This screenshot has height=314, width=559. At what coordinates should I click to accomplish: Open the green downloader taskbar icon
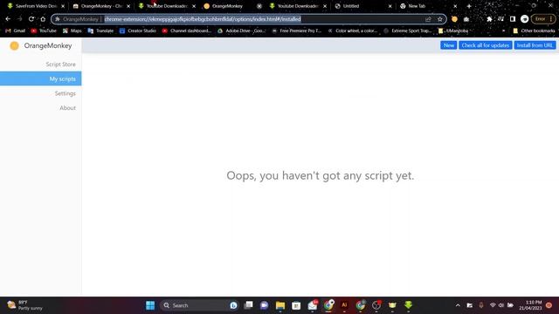pyautogui.click(x=409, y=305)
